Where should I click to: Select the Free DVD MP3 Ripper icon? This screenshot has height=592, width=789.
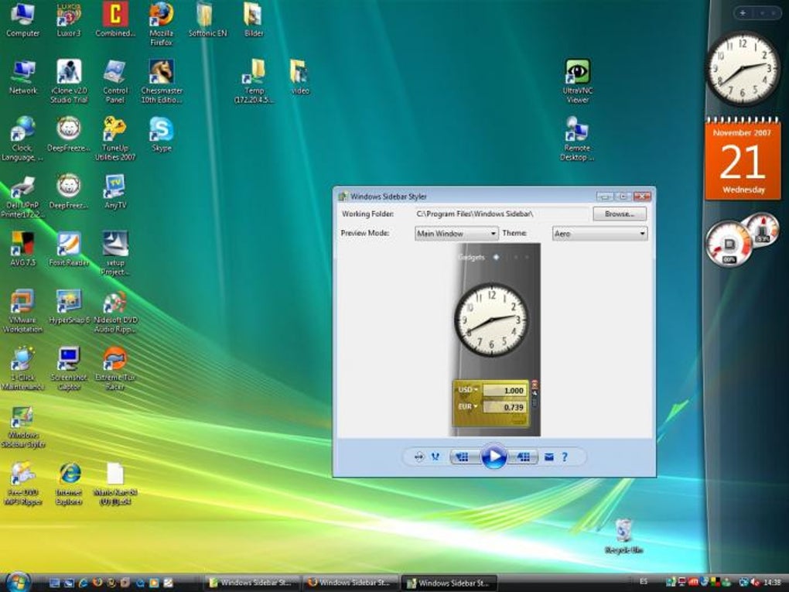[22, 484]
